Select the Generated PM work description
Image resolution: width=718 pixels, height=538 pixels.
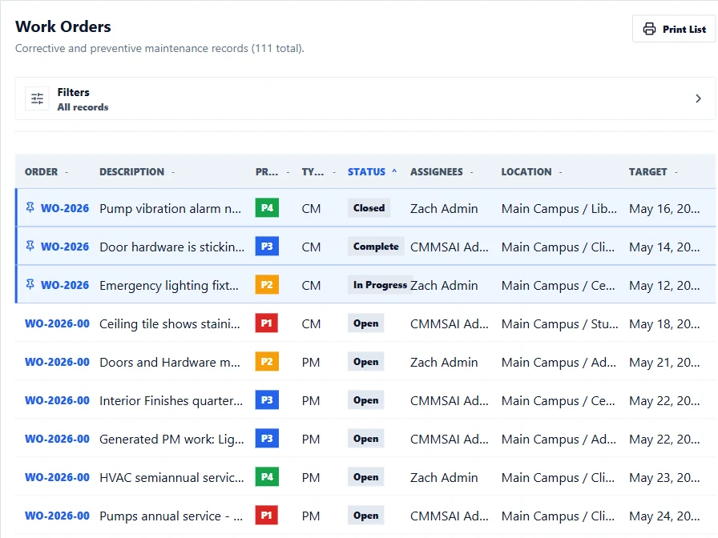(171, 440)
